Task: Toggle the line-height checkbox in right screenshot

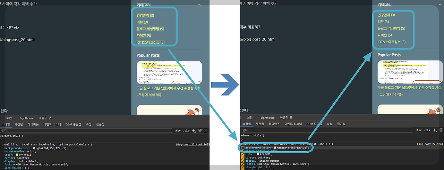Action: pos(243,168)
